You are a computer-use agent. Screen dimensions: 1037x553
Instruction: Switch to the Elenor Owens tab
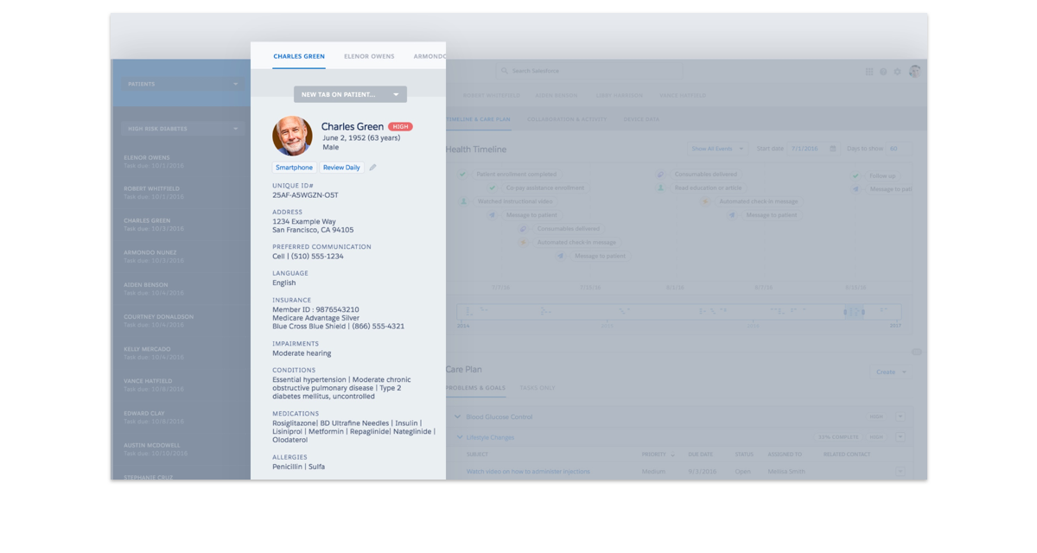click(369, 56)
